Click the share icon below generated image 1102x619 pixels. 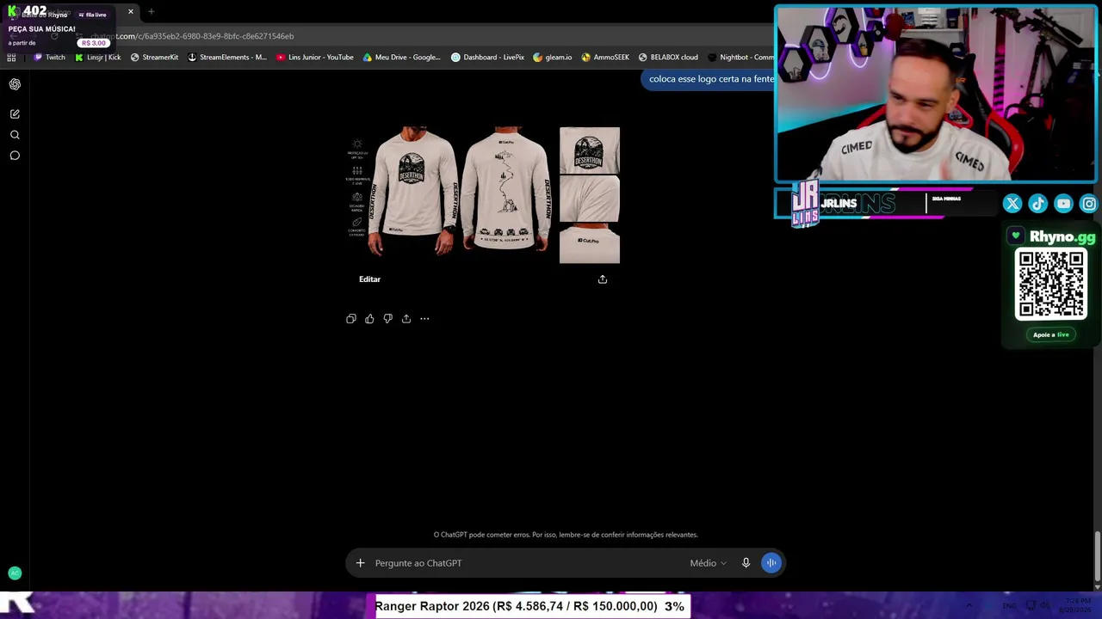coord(603,279)
